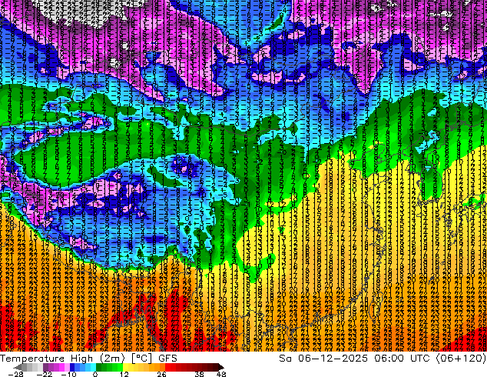Click the '-28' legend label
The width and height of the screenshot is (487, 377).
point(15,374)
